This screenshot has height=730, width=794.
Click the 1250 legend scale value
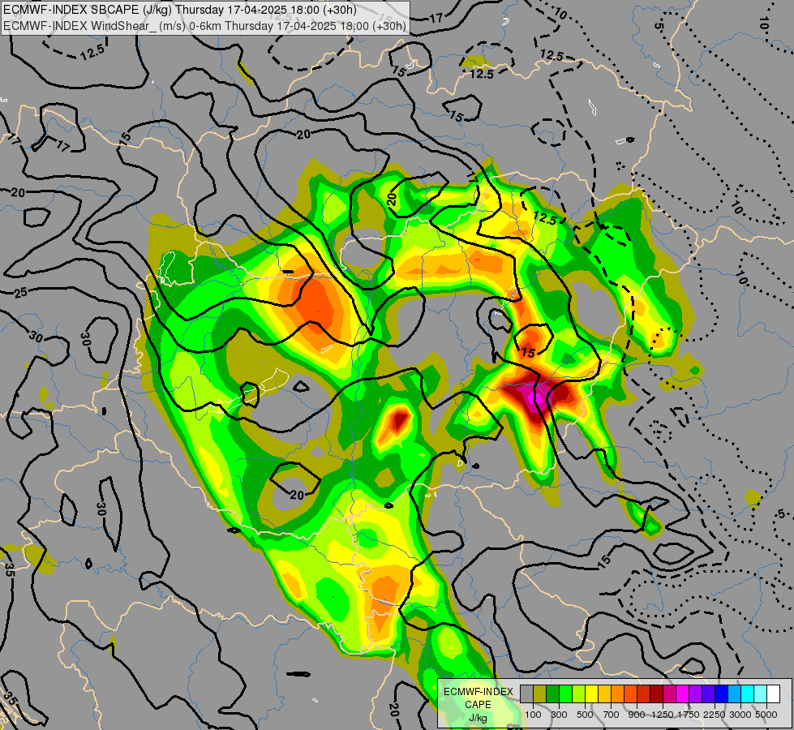(x=663, y=715)
